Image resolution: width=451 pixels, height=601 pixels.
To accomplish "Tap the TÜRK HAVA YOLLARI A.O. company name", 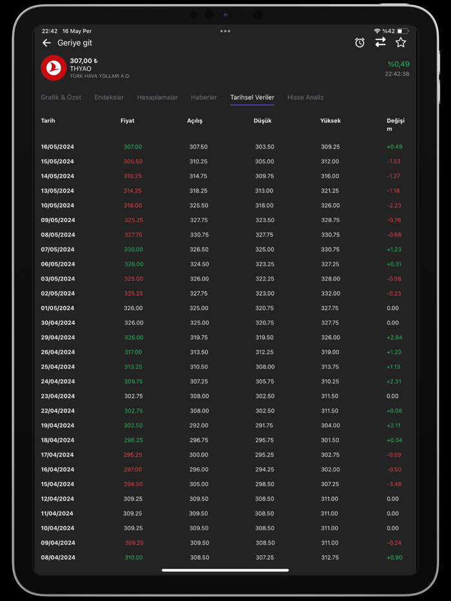I will click(100, 77).
